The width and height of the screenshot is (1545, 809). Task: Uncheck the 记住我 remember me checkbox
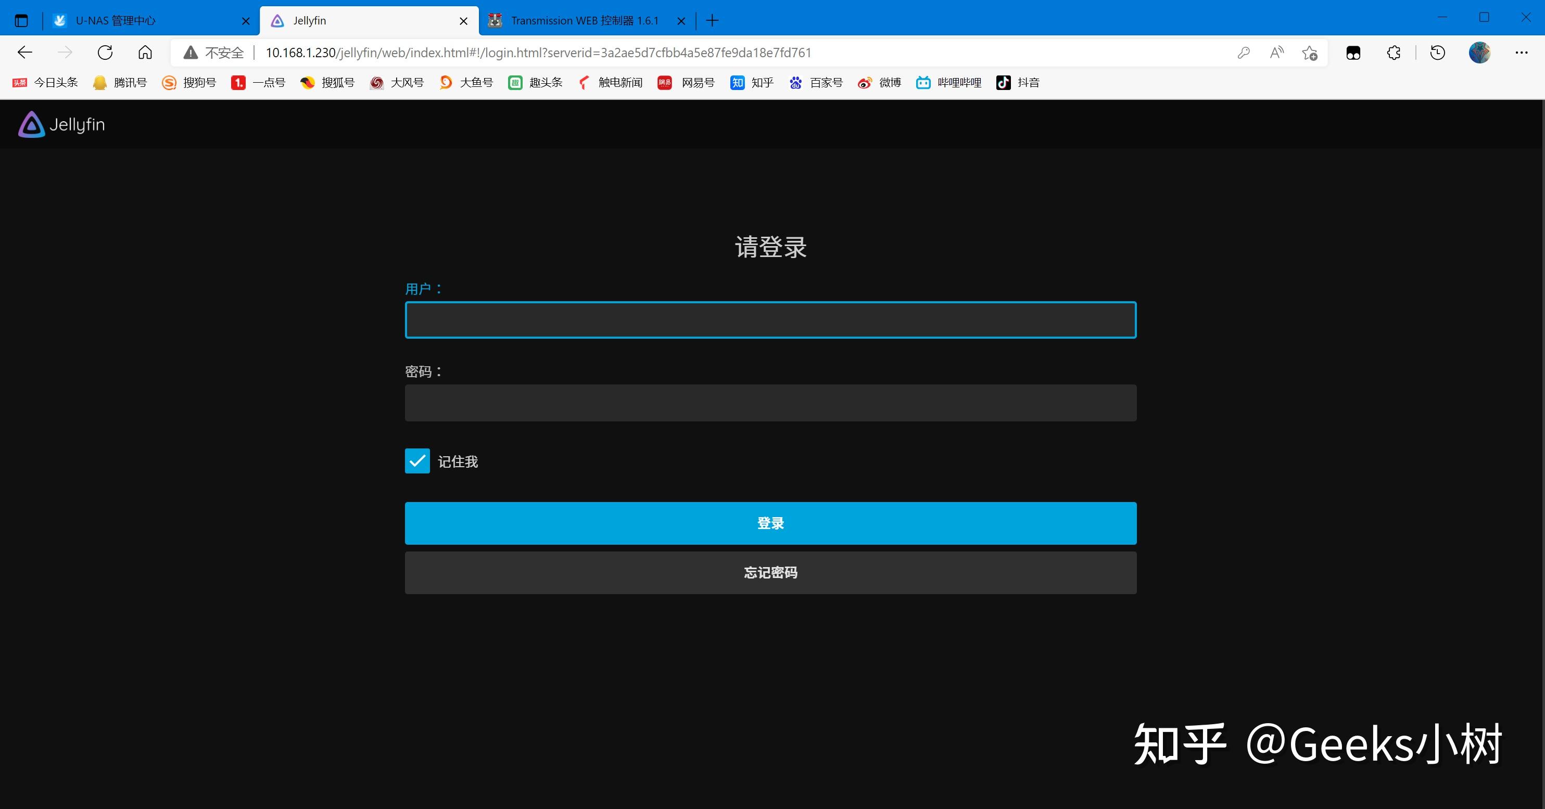click(x=417, y=461)
